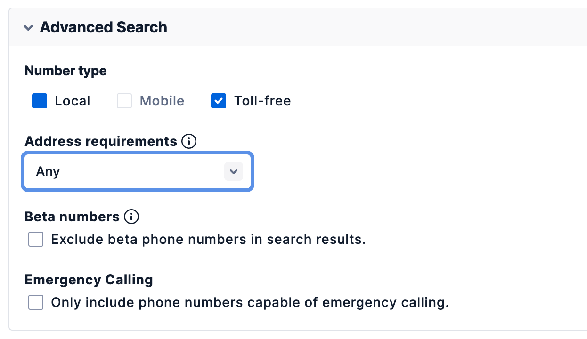
Task: Open the Address requirements dropdown set to Any
Action: [138, 172]
